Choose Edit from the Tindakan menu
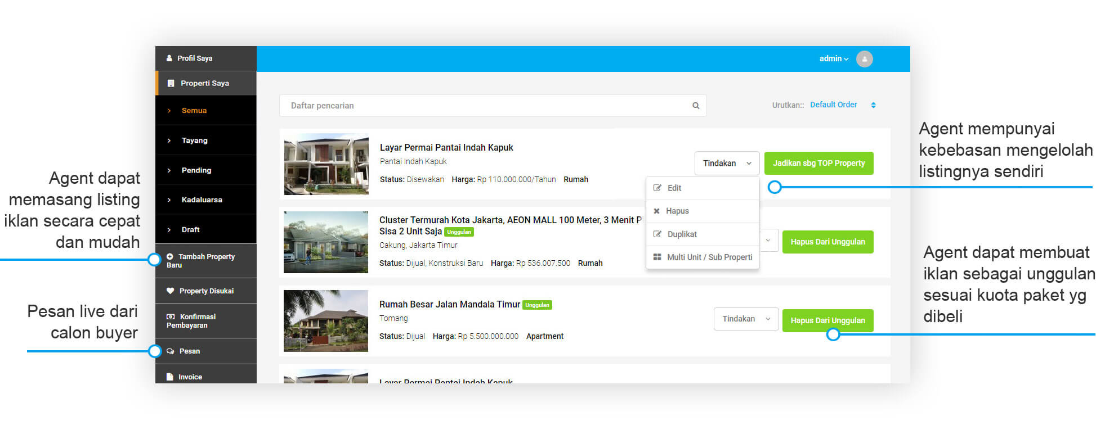Image resolution: width=1096 pixels, height=439 pixels. pyautogui.click(x=703, y=188)
